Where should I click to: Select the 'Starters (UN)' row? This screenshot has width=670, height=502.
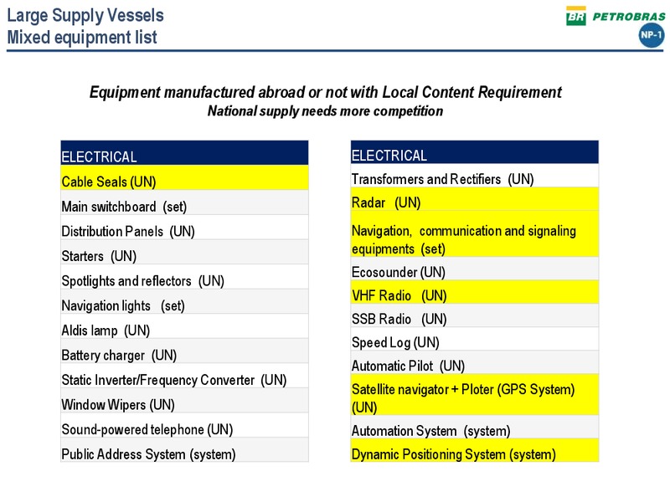tap(184, 252)
